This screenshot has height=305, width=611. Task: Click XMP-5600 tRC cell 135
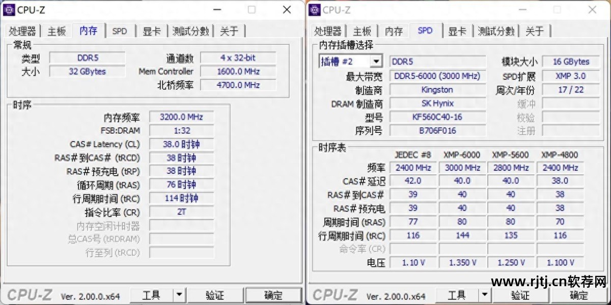(511, 236)
